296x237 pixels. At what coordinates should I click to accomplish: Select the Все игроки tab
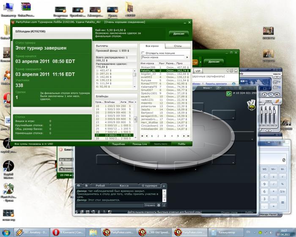pos(152,46)
